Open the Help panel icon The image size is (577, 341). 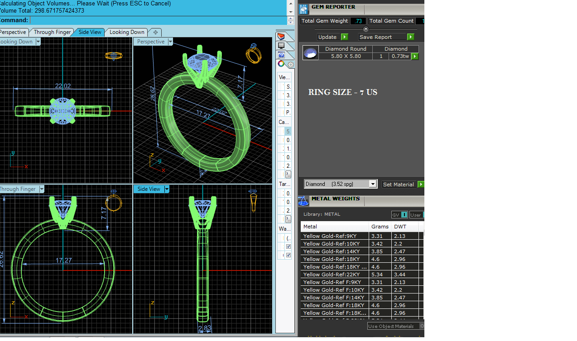[281, 55]
